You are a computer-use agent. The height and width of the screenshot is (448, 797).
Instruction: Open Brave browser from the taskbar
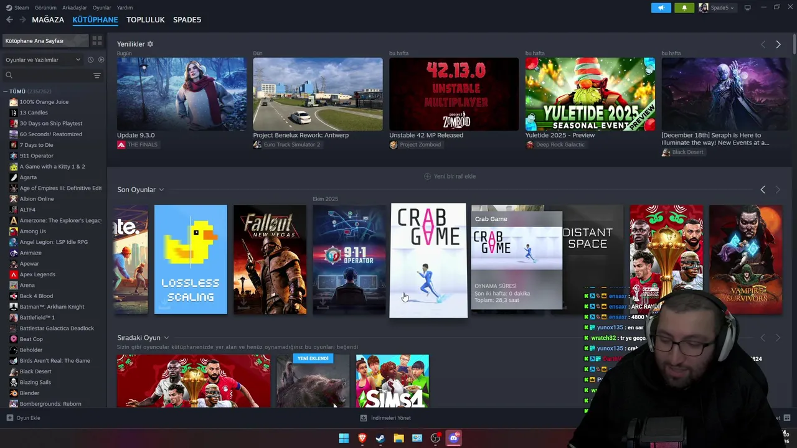362,438
